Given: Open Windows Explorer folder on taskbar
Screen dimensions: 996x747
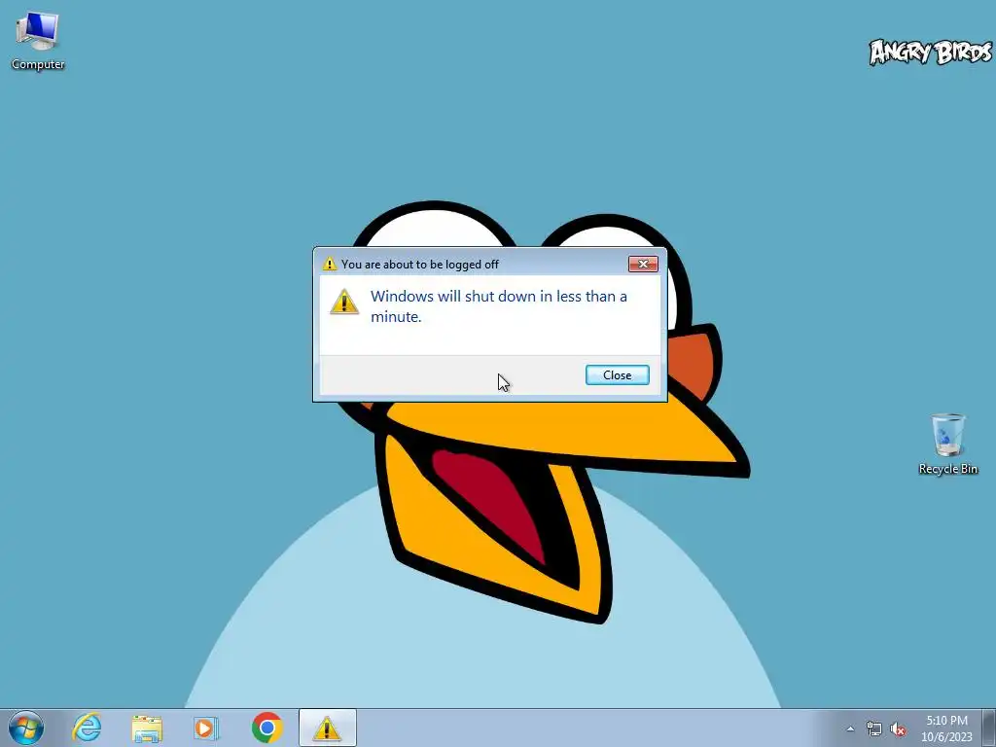Looking at the screenshot, I should coord(147,729).
